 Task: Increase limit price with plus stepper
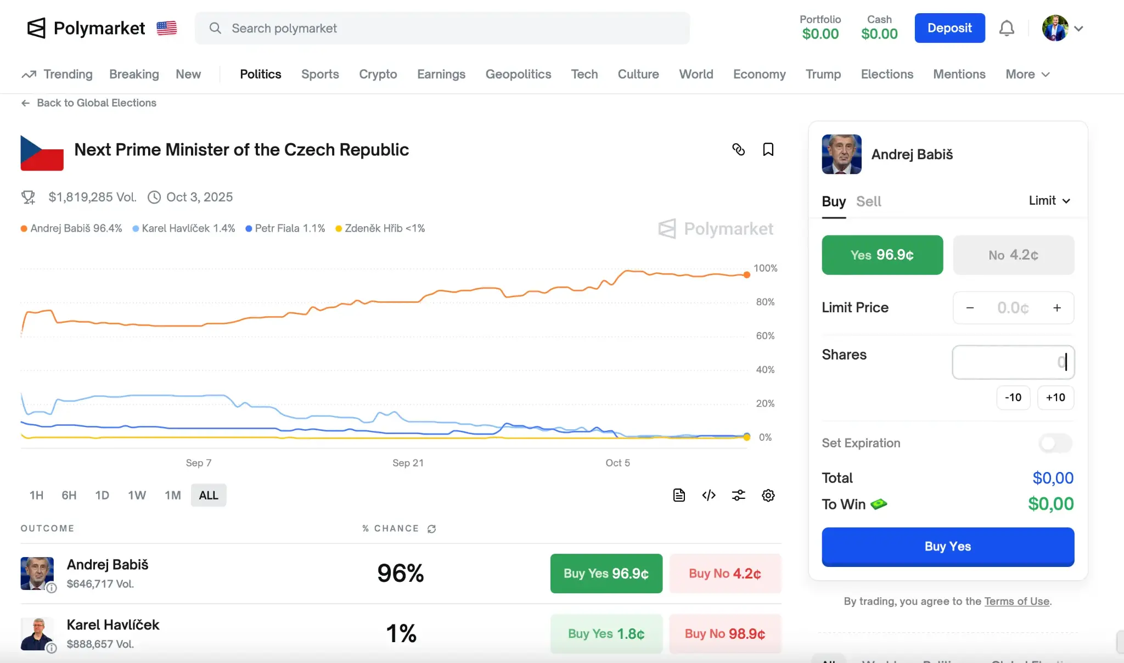(x=1056, y=308)
